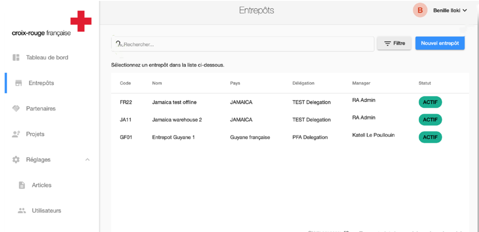Click the Articles document icon
Image resolution: width=479 pixels, height=232 pixels.
point(22,185)
